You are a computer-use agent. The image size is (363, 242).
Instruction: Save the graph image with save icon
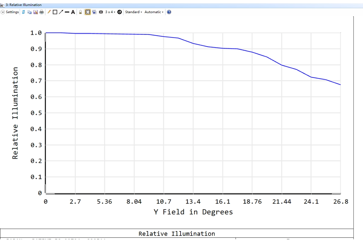(x=35, y=12)
